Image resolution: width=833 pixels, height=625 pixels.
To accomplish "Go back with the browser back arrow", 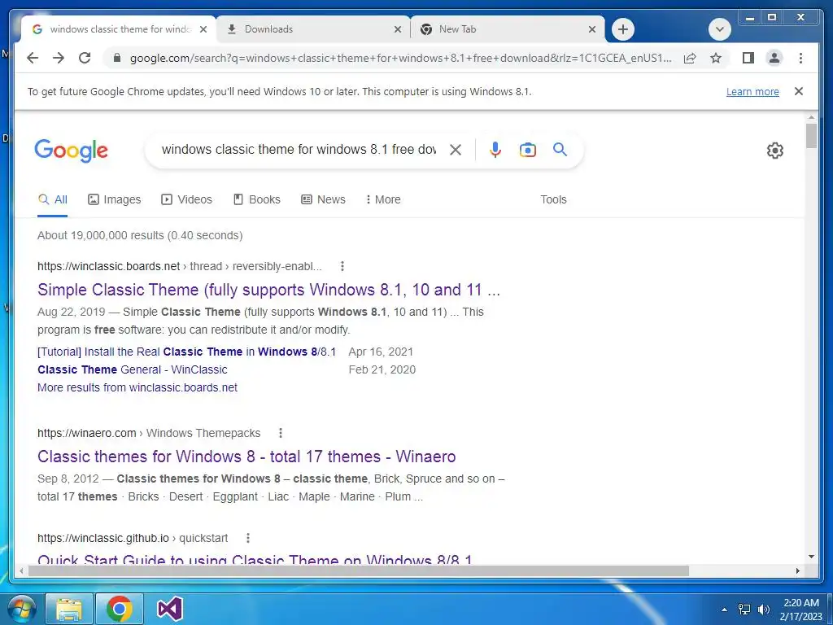I will 33,58.
